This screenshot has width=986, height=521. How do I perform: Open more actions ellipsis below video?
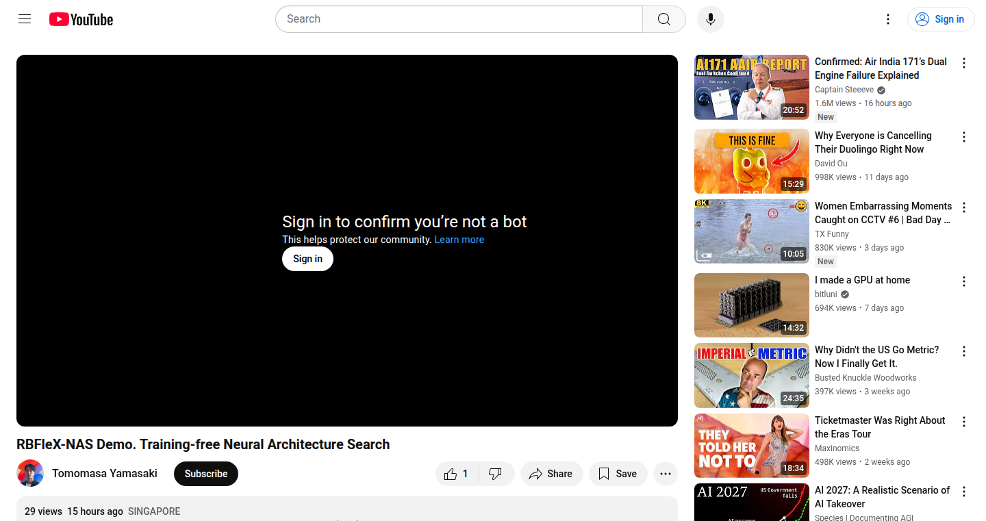[x=666, y=474]
